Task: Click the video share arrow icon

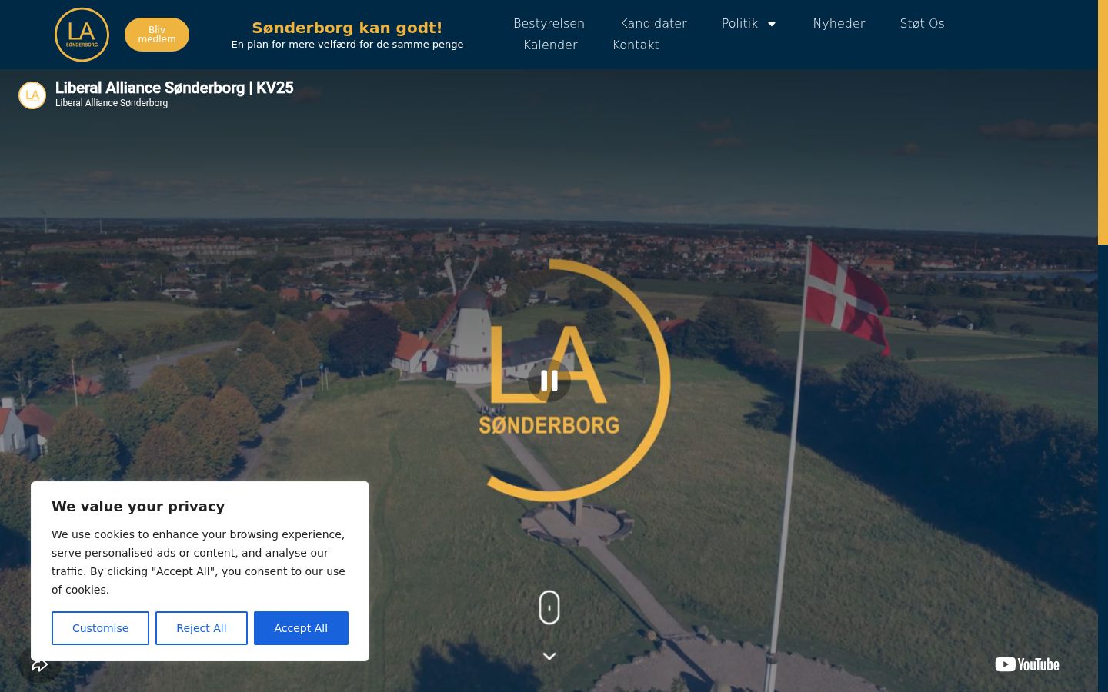Action: 40,665
